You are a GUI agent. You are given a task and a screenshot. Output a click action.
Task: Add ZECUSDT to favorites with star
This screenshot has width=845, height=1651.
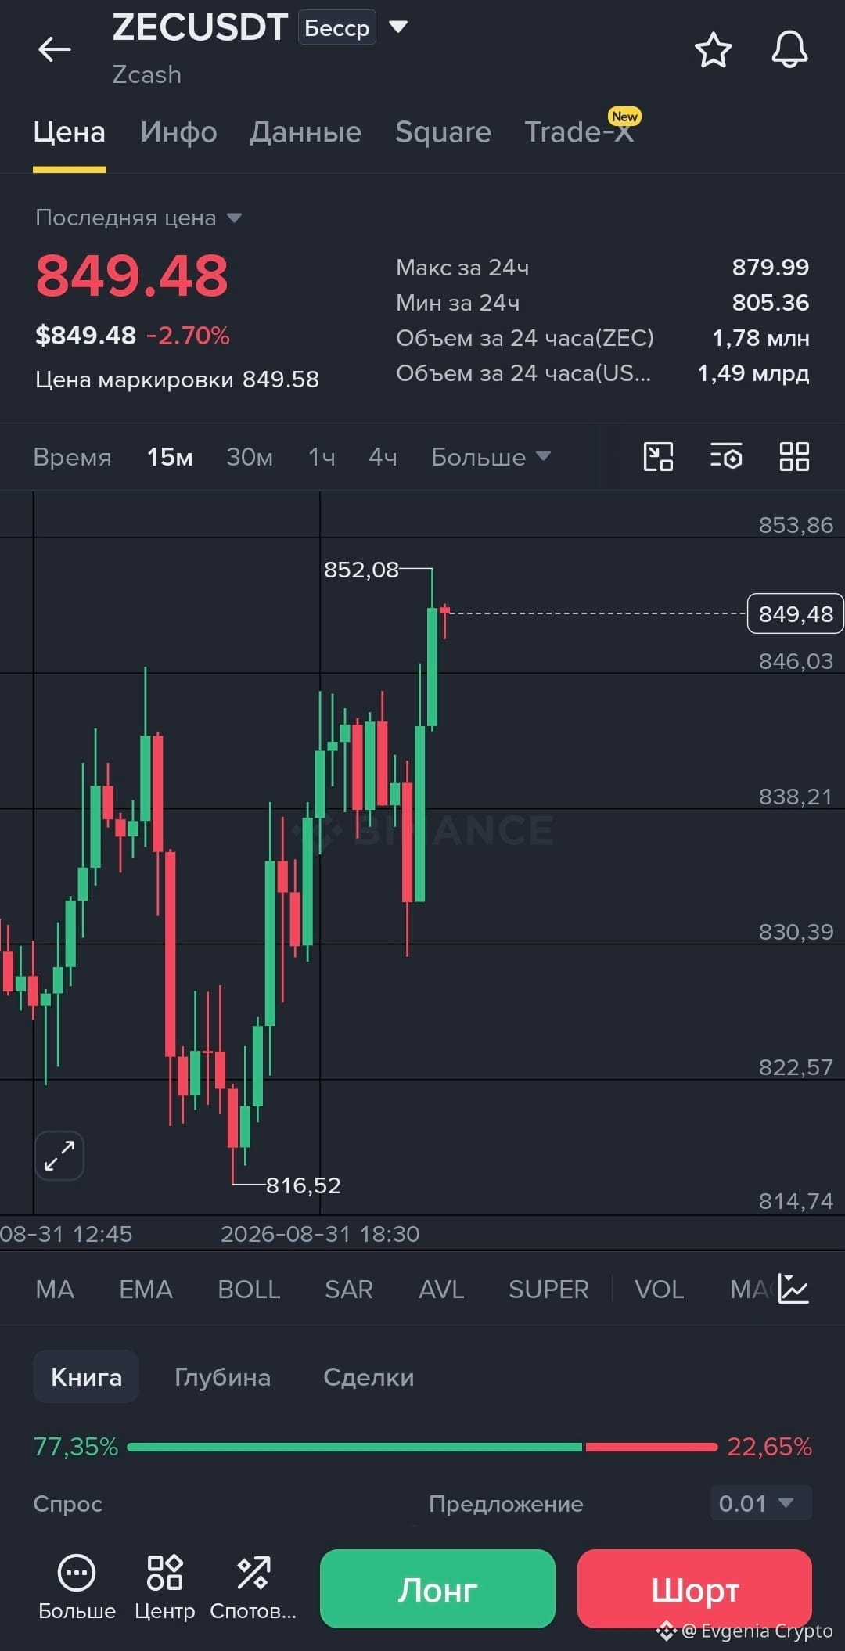pos(713,50)
